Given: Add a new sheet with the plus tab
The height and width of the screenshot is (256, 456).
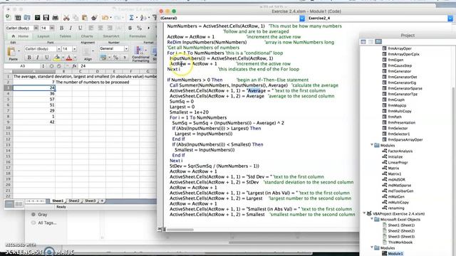Looking at the screenshot, I should coord(102,201).
